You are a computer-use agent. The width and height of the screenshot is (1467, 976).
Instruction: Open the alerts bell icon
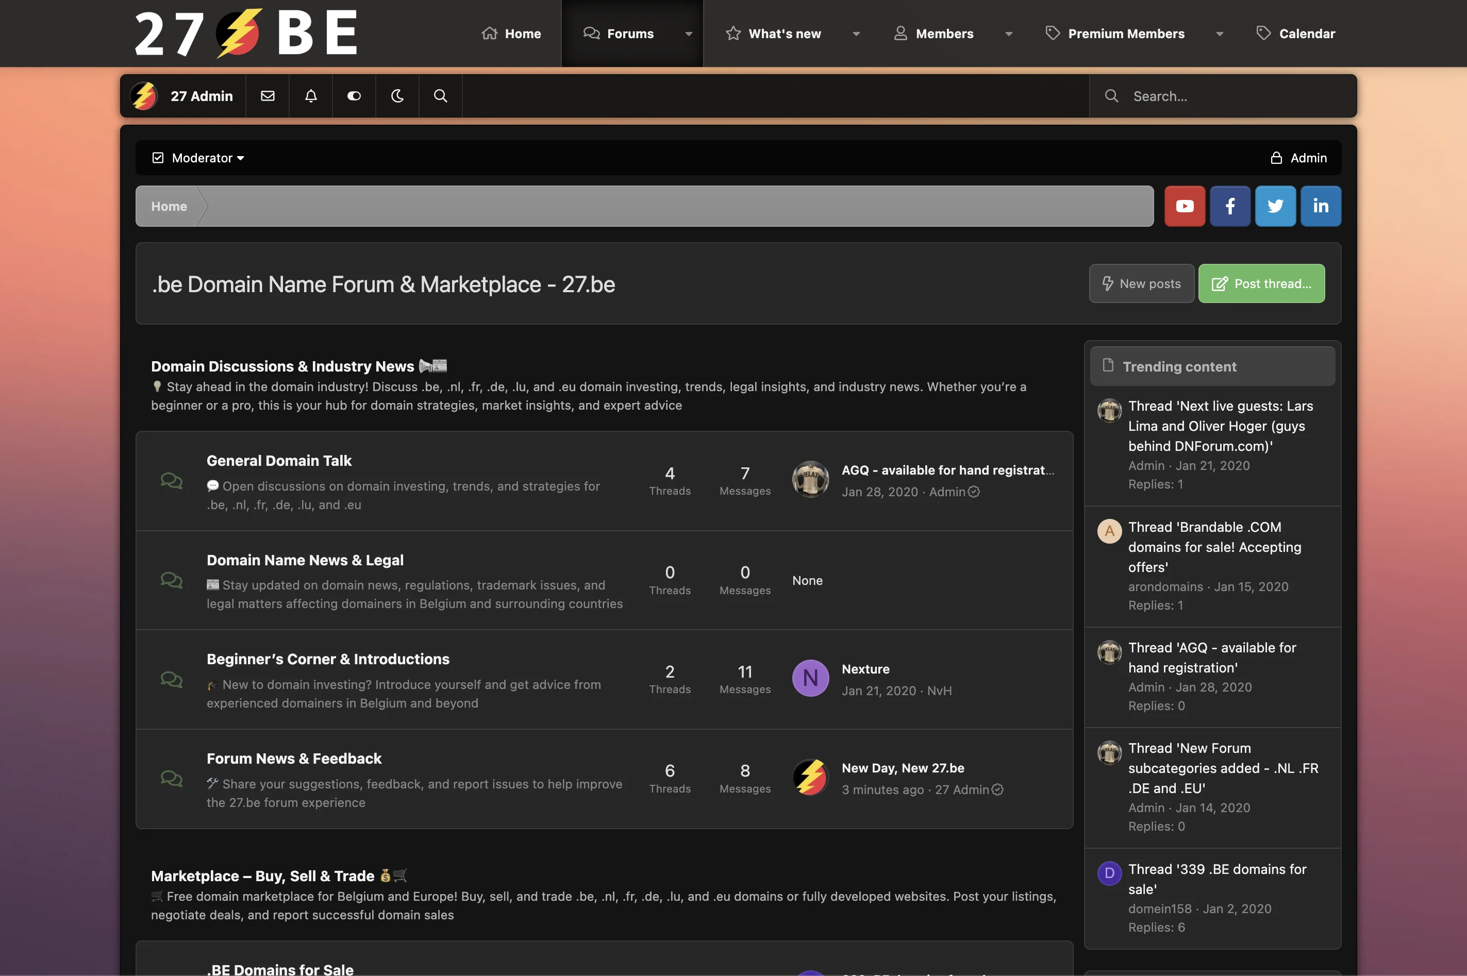pos(311,96)
